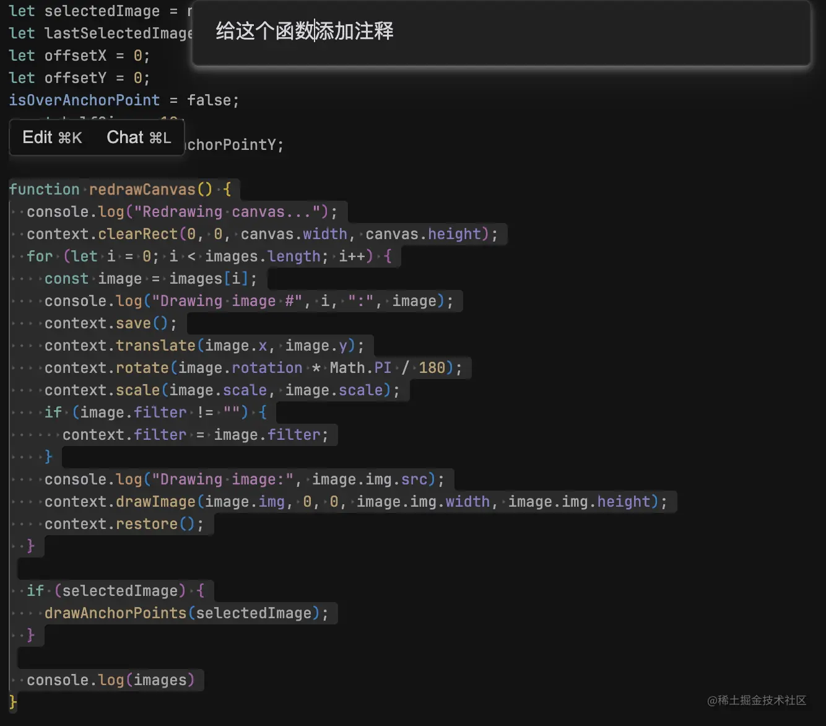Click the let offsetX = 0; line
Image resolution: width=826 pixels, height=726 pixels.
(x=79, y=56)
